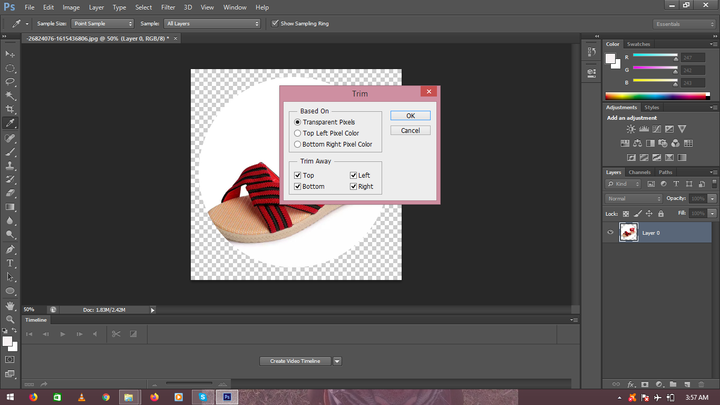Viewport: 720px width, 405px height.
Task: Open the Sample Size dropdown
Action: (x=103, y=24)
